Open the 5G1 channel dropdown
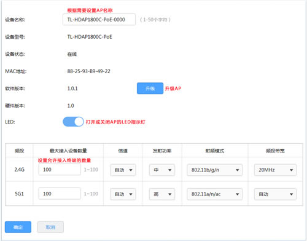The image size is (307, 241). (123, 194)
